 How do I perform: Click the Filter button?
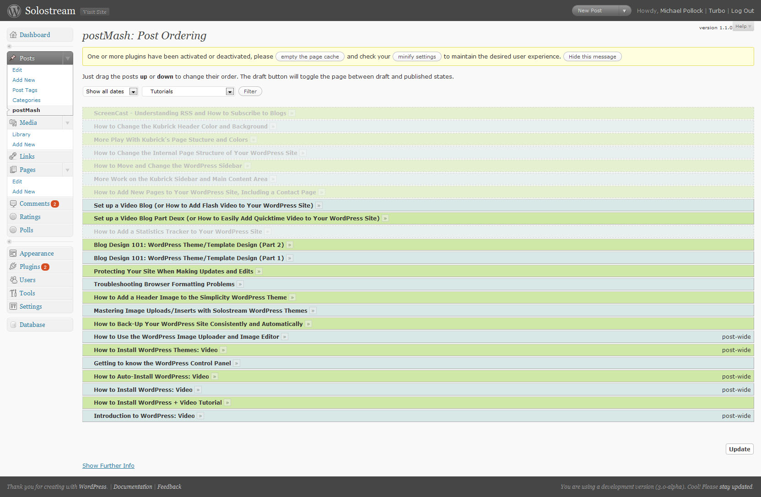250,91
